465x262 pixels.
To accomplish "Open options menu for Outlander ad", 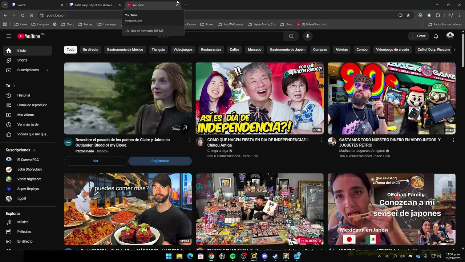I will coord(190,140).
